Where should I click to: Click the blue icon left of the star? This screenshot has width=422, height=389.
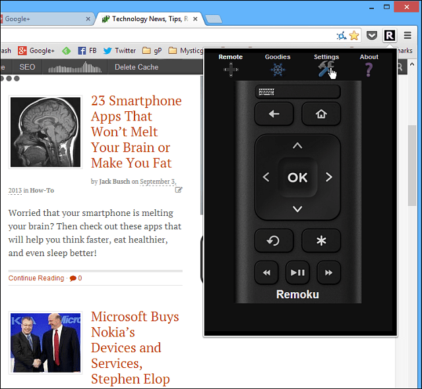[342, 36]
